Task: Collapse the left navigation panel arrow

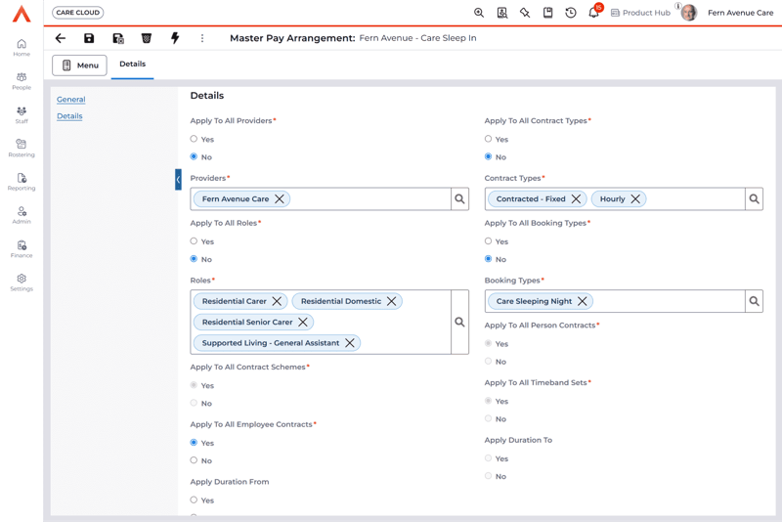Action: point(178,180)
